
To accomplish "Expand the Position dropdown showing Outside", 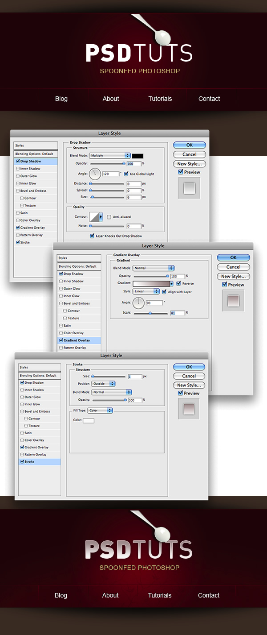I will [x=103, y=384].
